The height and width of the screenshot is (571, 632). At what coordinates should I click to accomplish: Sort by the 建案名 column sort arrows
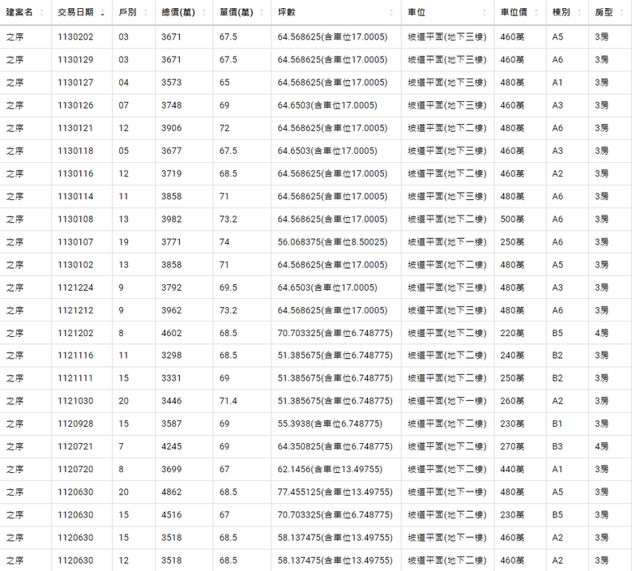(x=42, y=13)
